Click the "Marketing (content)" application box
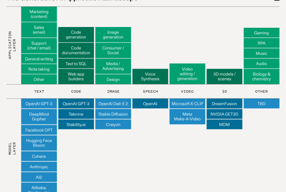Viewport: 286px width, 192px height. point(39,14)
